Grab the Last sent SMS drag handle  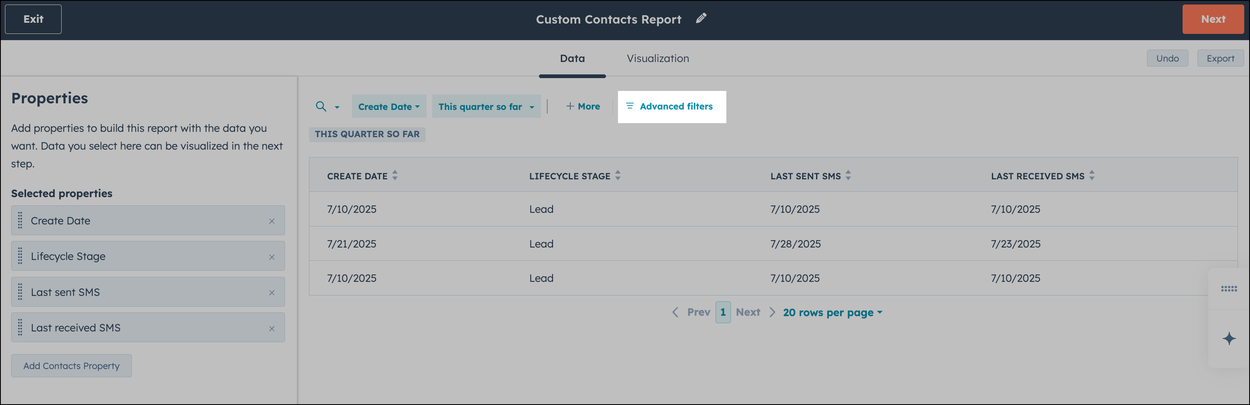tap(20, 291)
